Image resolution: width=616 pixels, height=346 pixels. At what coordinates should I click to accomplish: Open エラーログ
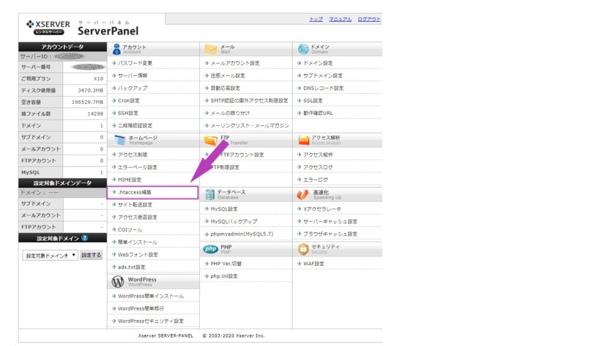coord(315,180)
